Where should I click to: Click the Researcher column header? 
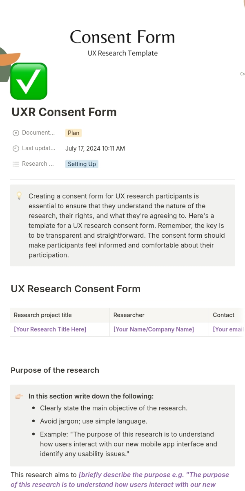pyautogui.click(x=129, y=315)
